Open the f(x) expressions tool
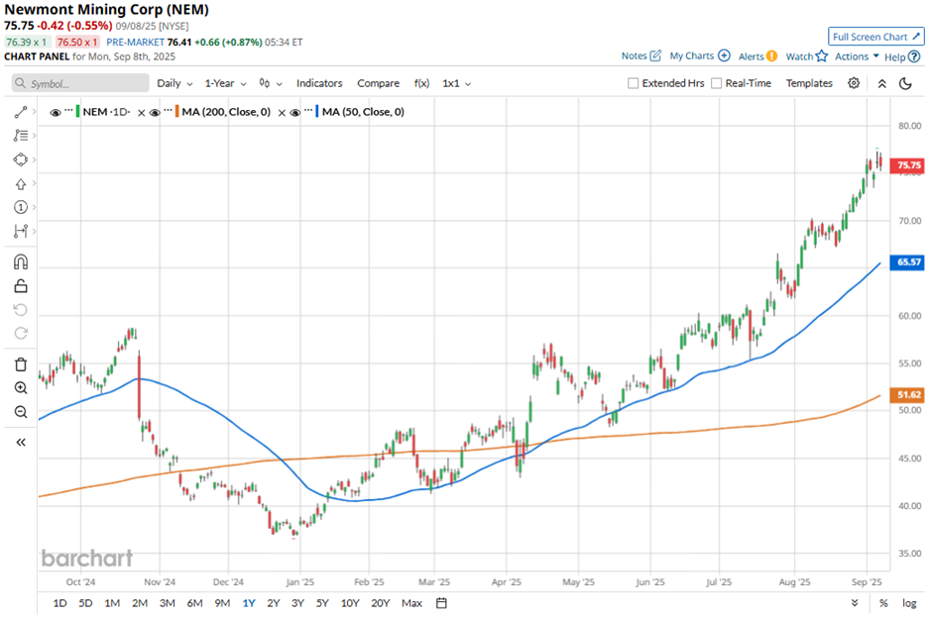This screenshot has height=621, width=932. tap(421, 83)
